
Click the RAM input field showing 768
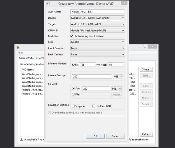pos(87,65)
